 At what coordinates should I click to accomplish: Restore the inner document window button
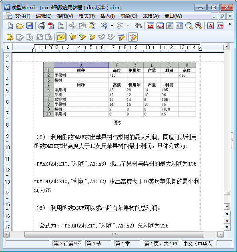pos(222,16)
